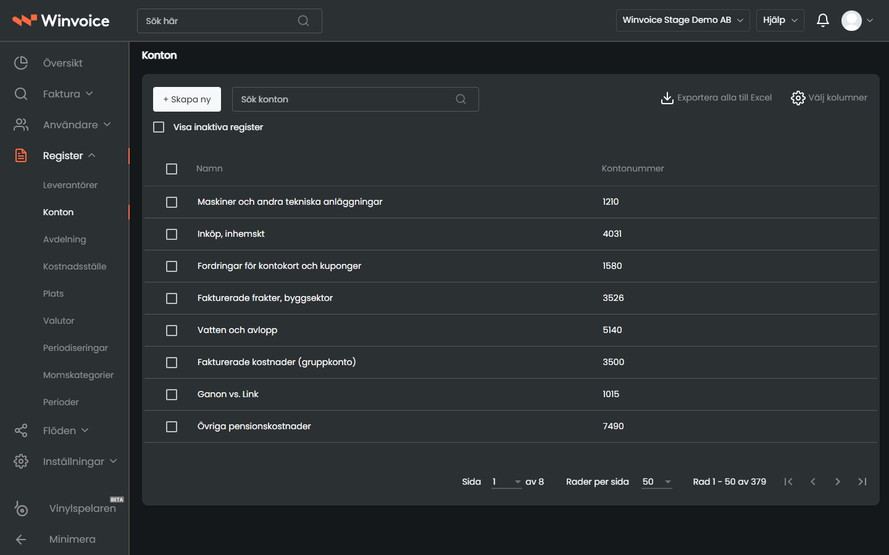Select the Maskiner och andra tekniska anläggningar row checkbox
This screenshot has height=555, width=889.
click(172, 202)
